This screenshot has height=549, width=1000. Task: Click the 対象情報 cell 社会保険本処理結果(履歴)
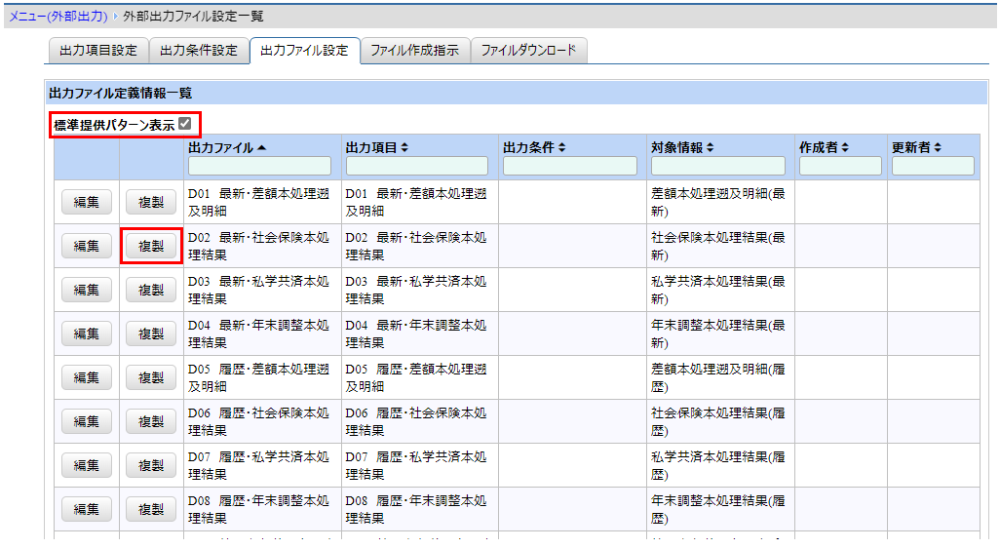coord(720,421)
